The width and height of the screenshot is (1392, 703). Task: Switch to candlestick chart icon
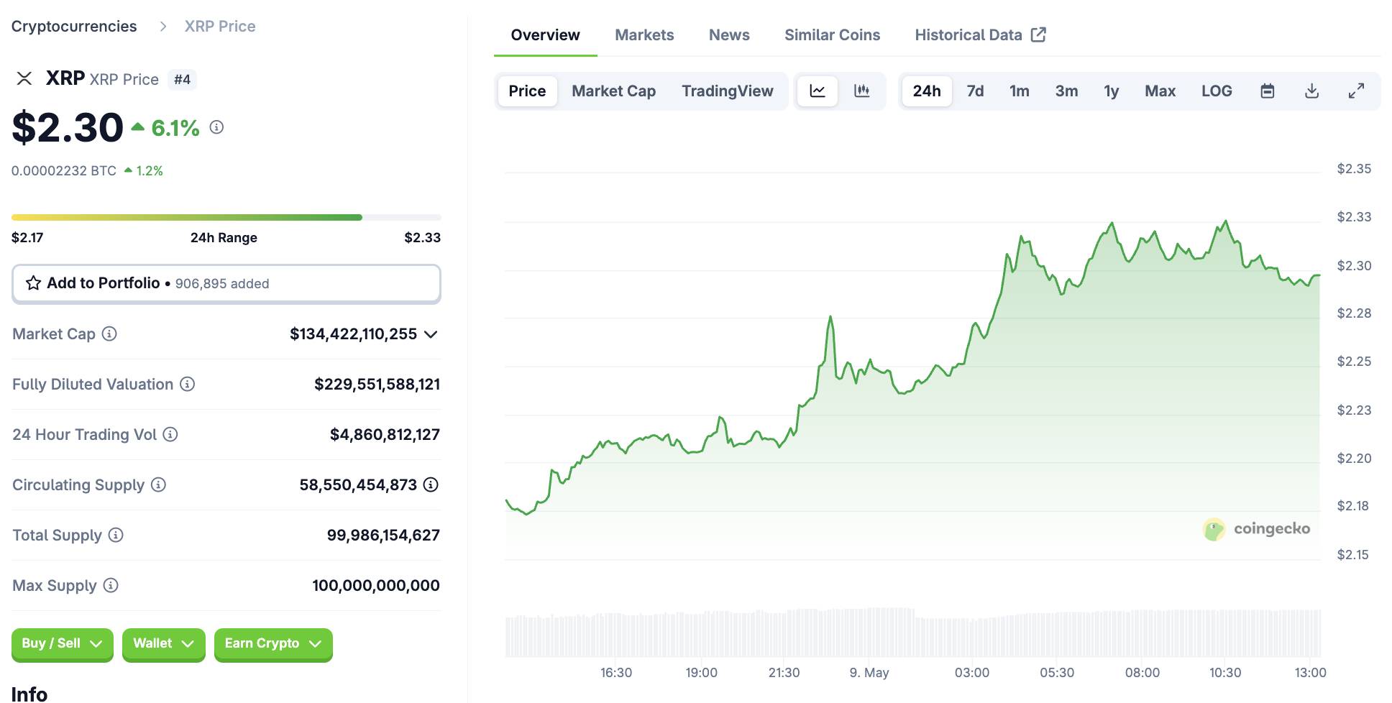coord(861,91)
